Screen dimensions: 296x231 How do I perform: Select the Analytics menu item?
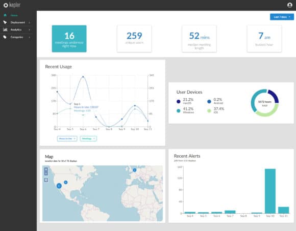[x=16, y=30]
